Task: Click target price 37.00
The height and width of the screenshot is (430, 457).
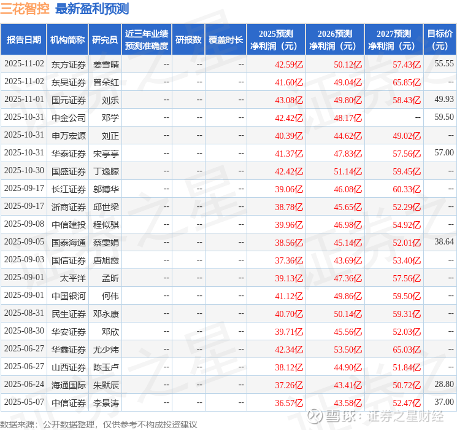Action: click(x=444, y=402)
